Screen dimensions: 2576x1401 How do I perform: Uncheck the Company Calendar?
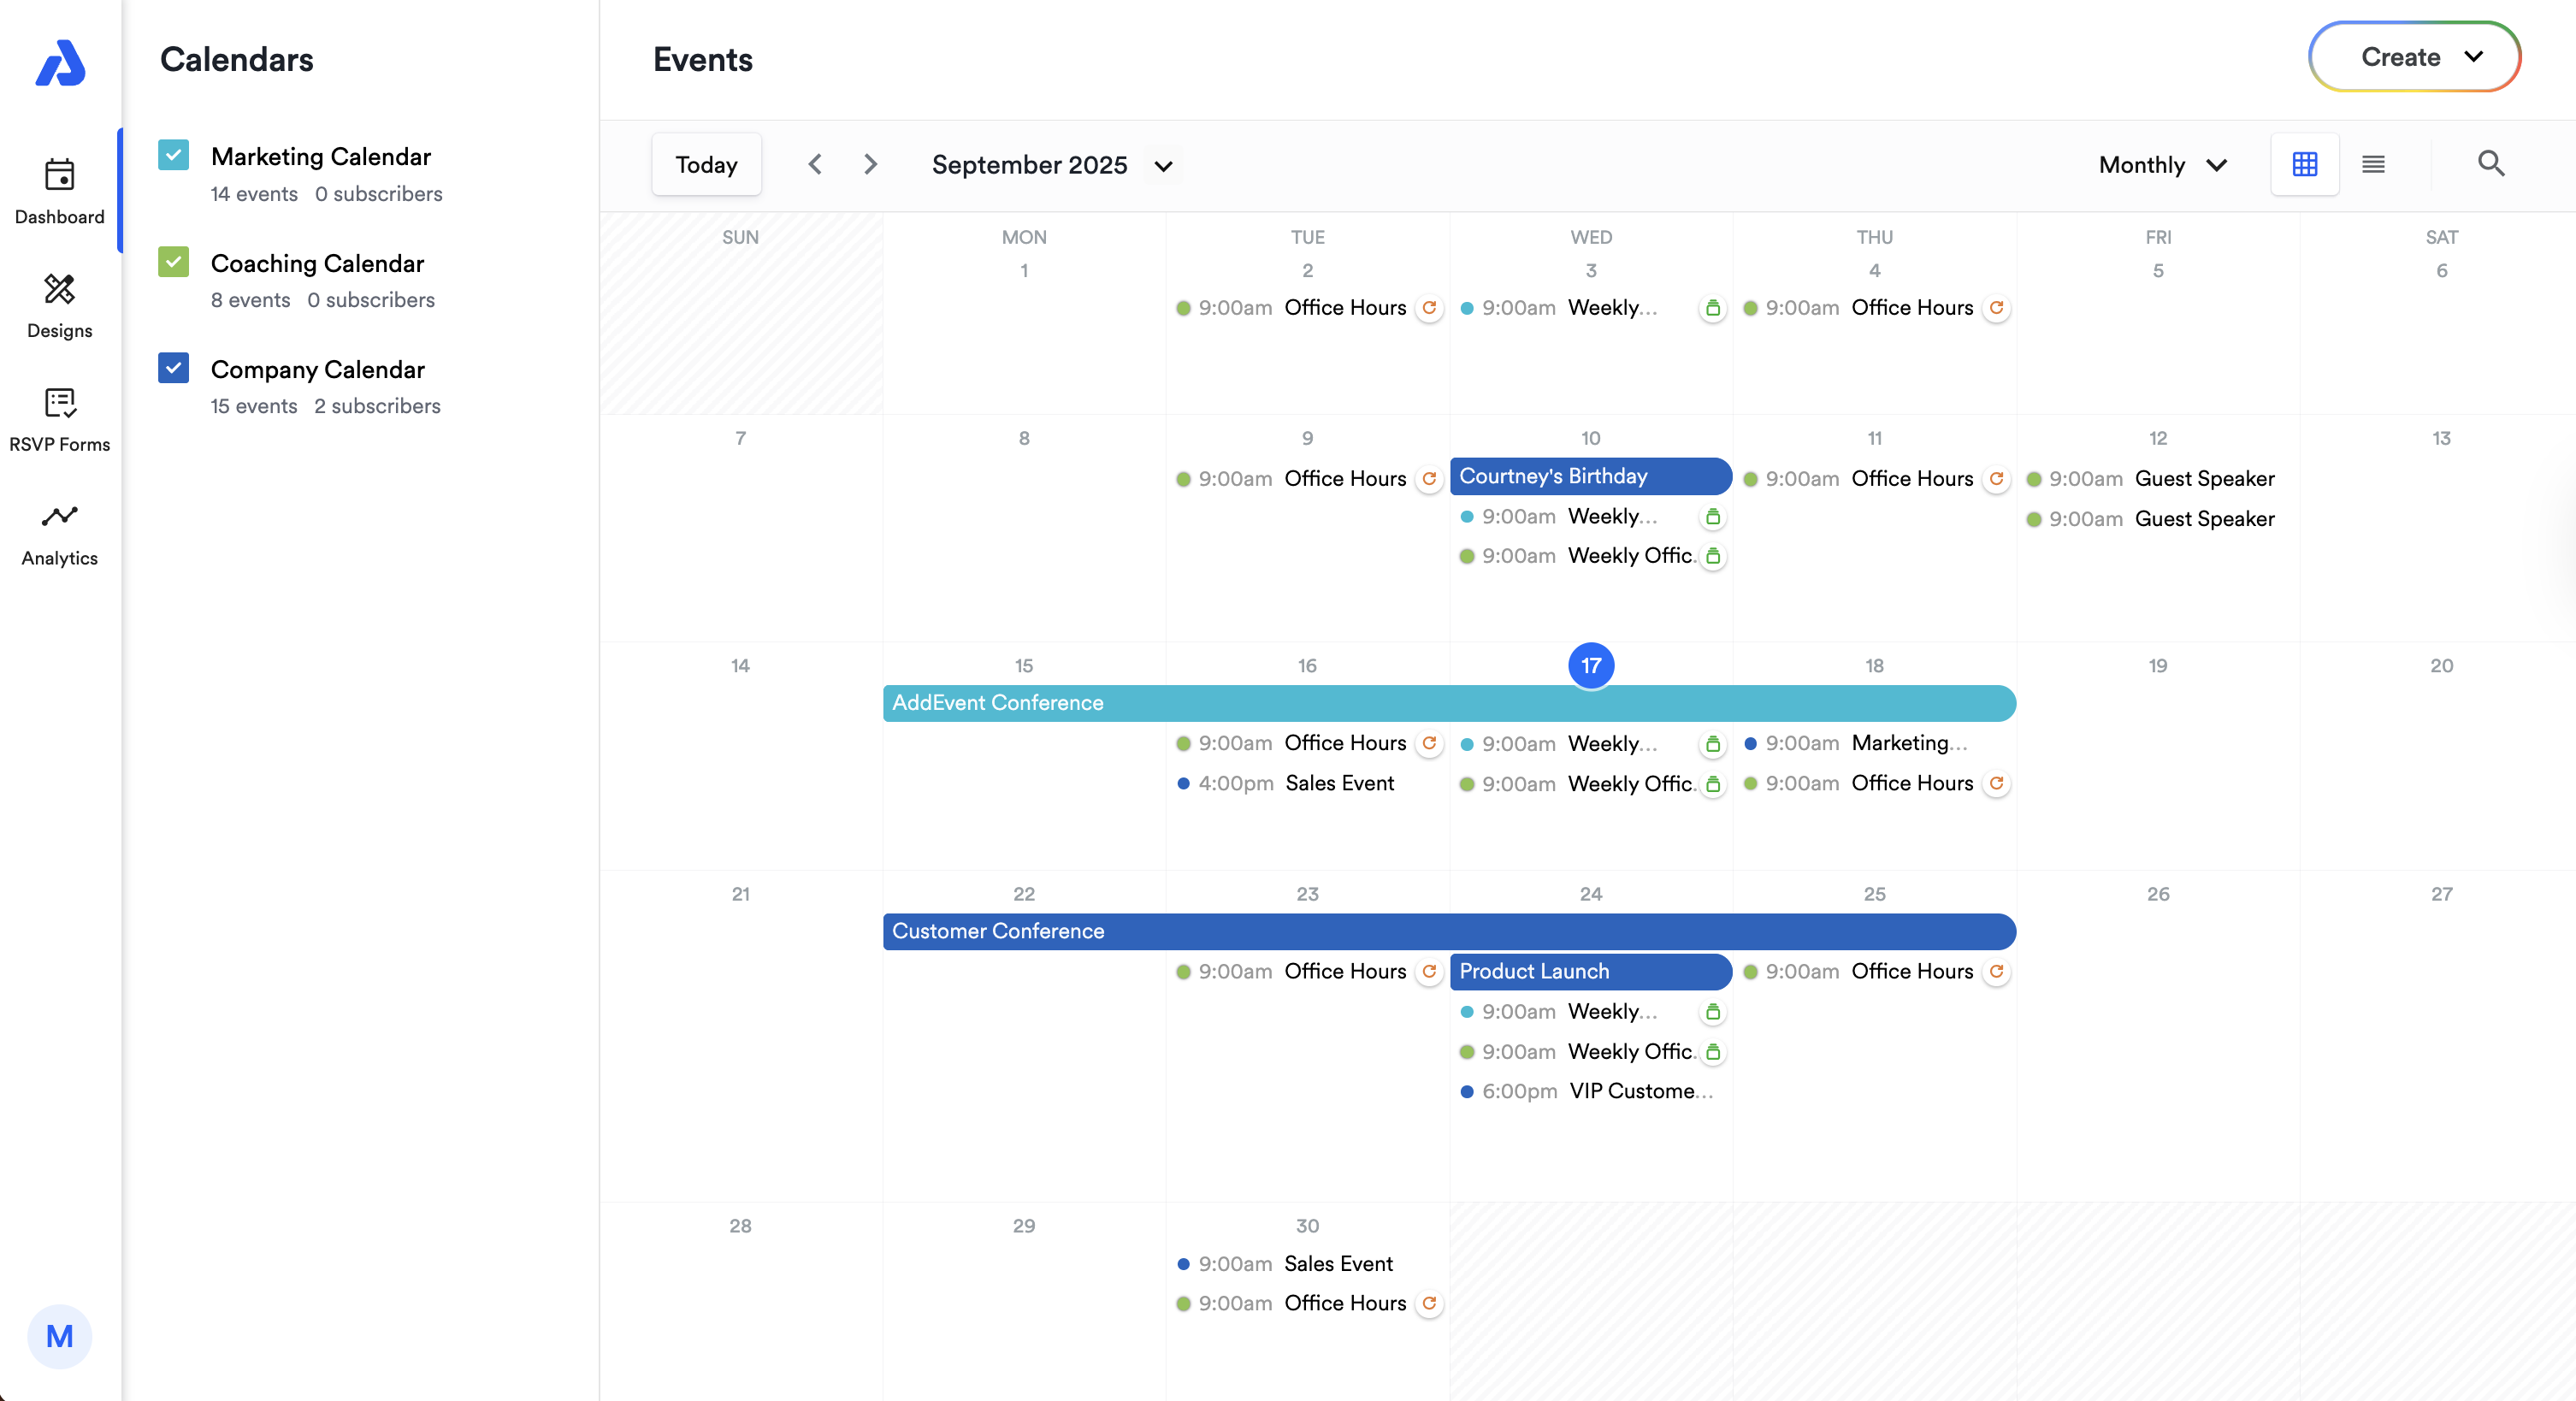pos(173,368)
